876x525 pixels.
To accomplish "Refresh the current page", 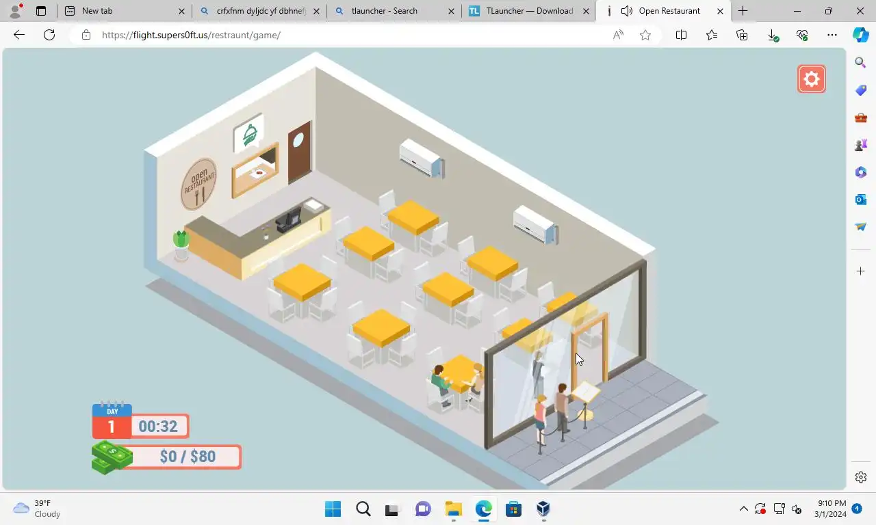I will pyautogui.click(x=49, y=35).
